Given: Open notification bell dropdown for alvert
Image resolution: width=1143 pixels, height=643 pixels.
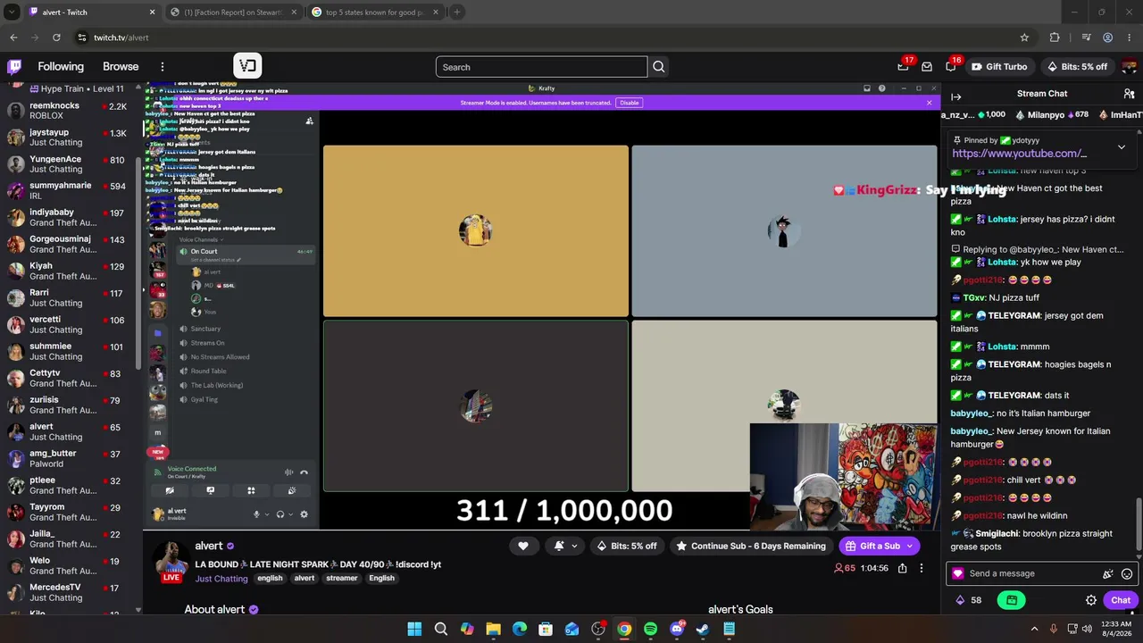Looking at the screenshot, I should (565, 546).
